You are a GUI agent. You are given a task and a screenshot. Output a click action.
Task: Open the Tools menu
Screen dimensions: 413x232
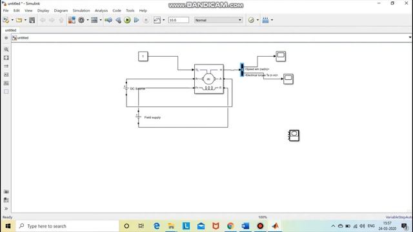130,10
